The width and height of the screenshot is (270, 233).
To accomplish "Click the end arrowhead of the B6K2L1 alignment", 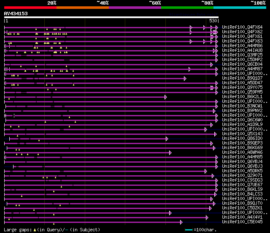I will coord(166,97).
